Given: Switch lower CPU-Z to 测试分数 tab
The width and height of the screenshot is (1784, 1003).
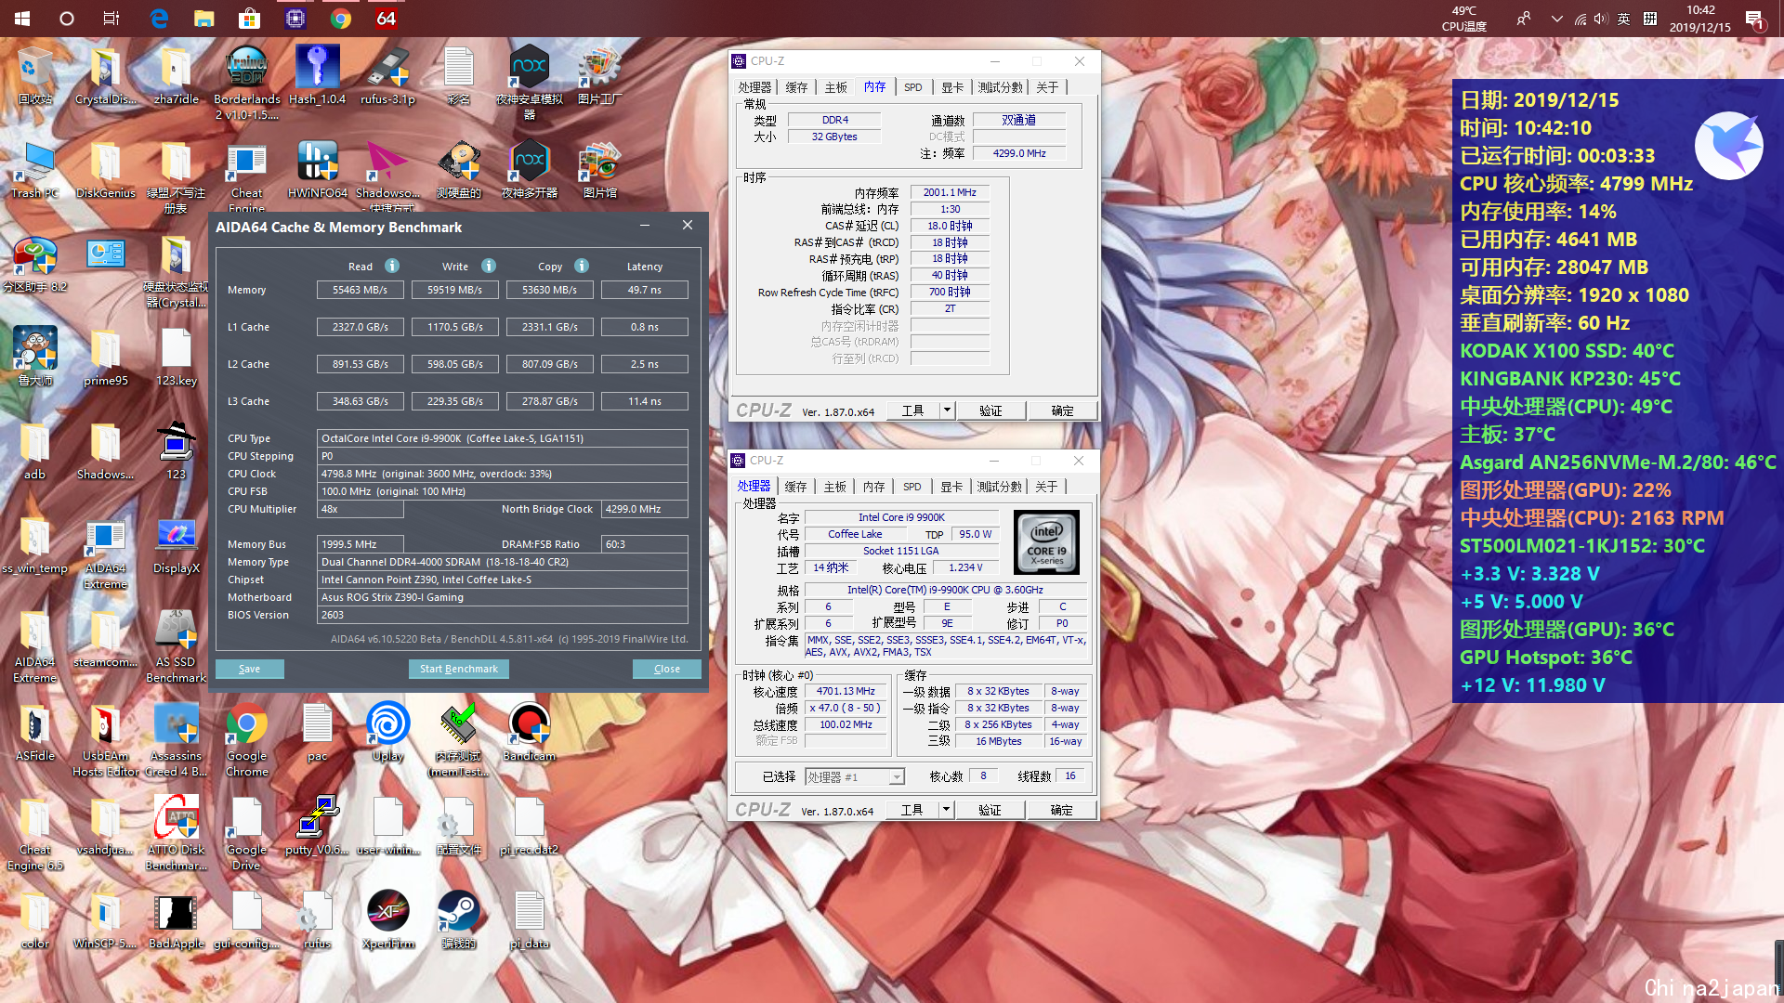Looking at the screenshot, I should [999, 487].
